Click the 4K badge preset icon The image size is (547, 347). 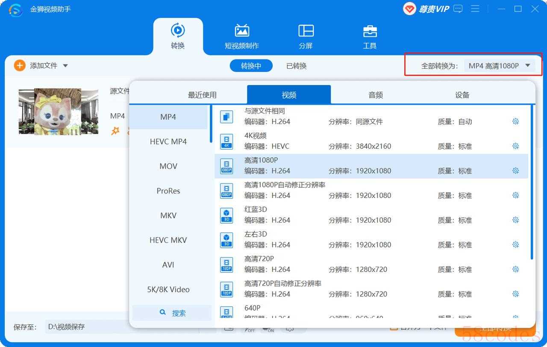tap(226, 141)
